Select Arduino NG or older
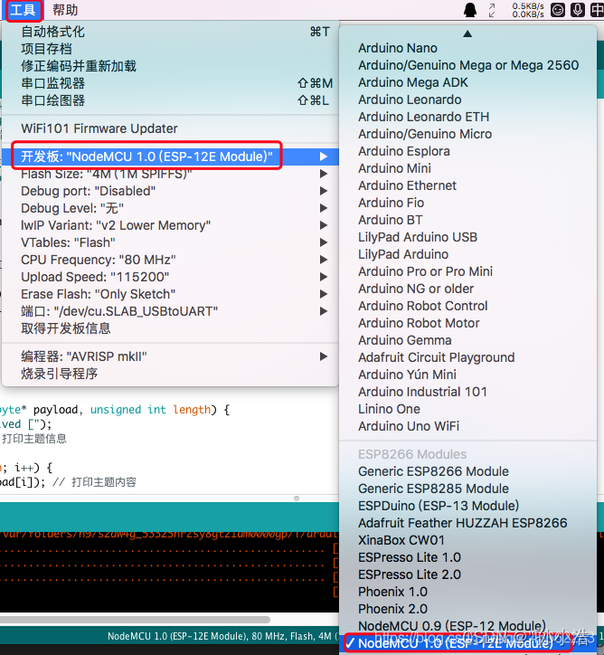This screenshot has height=655, width=604. [468, 289]
